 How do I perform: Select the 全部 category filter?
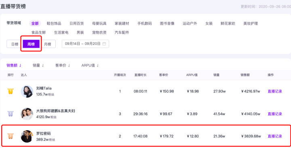tap(35, 23)
